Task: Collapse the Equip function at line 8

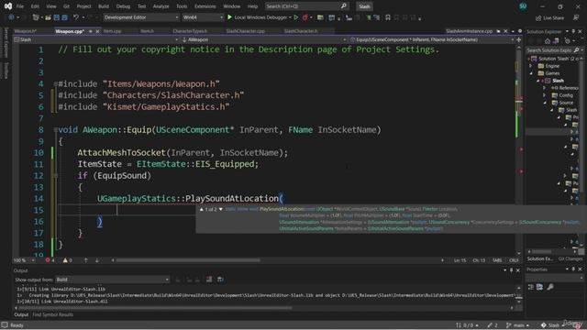Action: pyautogui.click(x=55, y=130)
